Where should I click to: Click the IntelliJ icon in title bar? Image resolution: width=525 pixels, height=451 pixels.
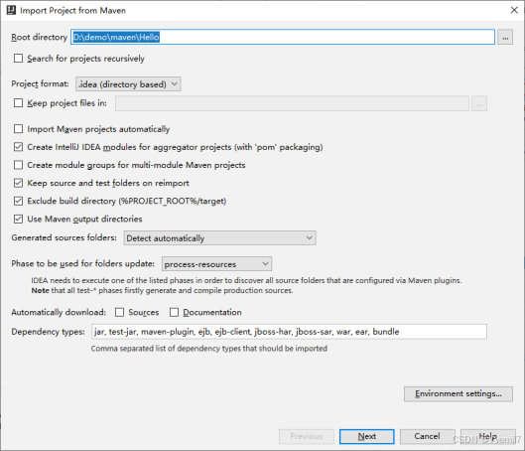(11, 10)
